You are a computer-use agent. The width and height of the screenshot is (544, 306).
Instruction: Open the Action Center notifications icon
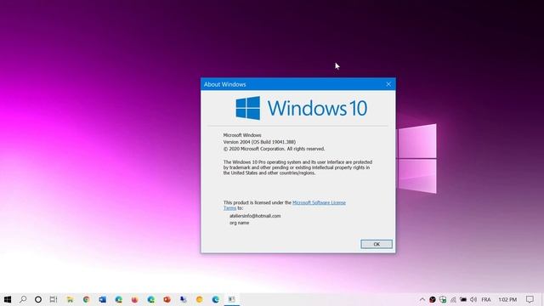point(530,299)
